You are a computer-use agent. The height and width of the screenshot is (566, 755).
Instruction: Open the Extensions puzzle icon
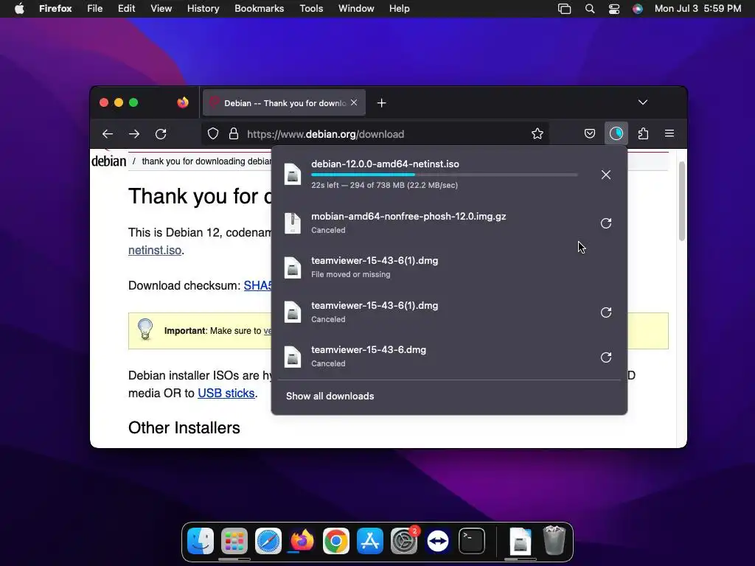click(643, 134)
